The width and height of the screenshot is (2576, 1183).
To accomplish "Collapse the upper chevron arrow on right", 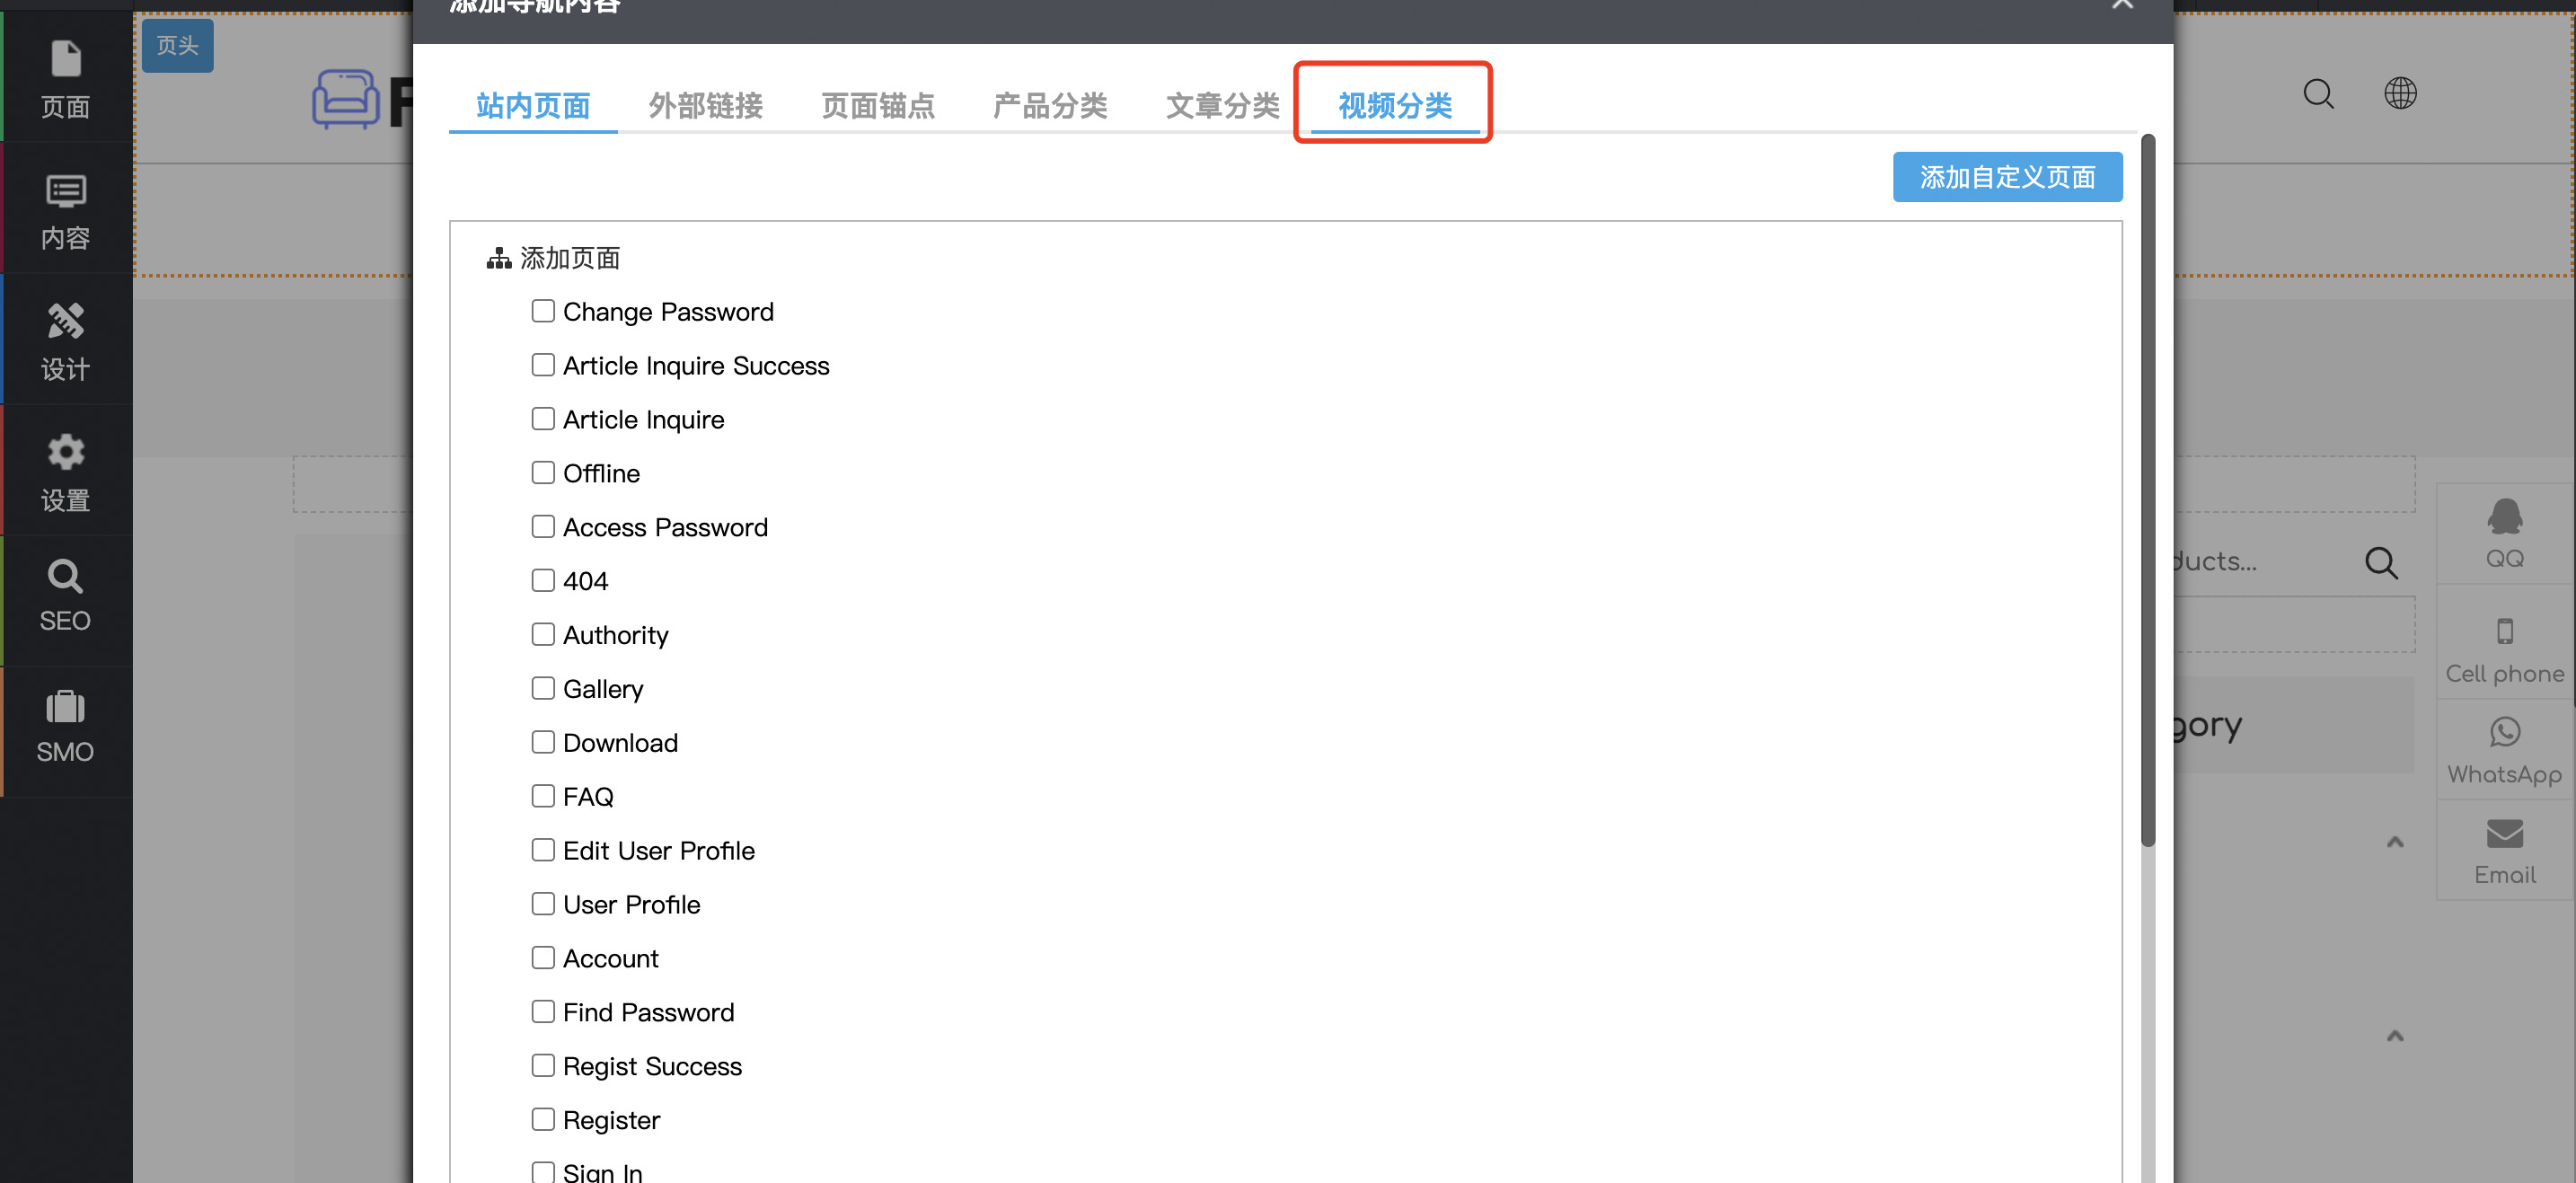I will tap(2394, 842).
